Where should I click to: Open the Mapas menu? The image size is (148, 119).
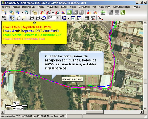(16, 7)
